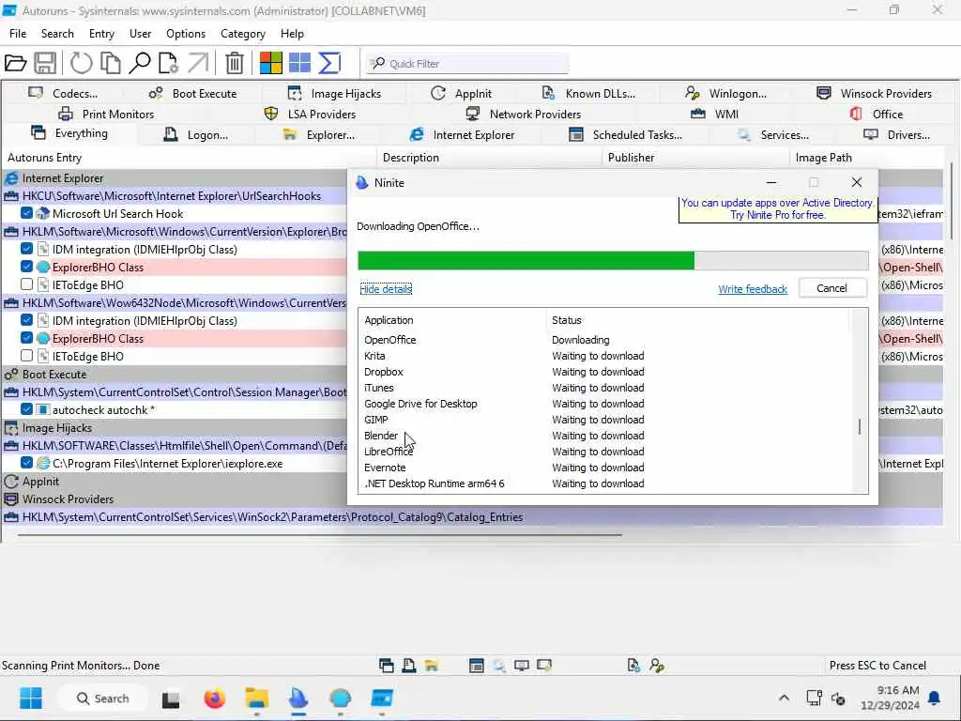Select the Google Drive for Desktop row
The image size is (961, 721).
pyautogui.click(x=603, y=404)
